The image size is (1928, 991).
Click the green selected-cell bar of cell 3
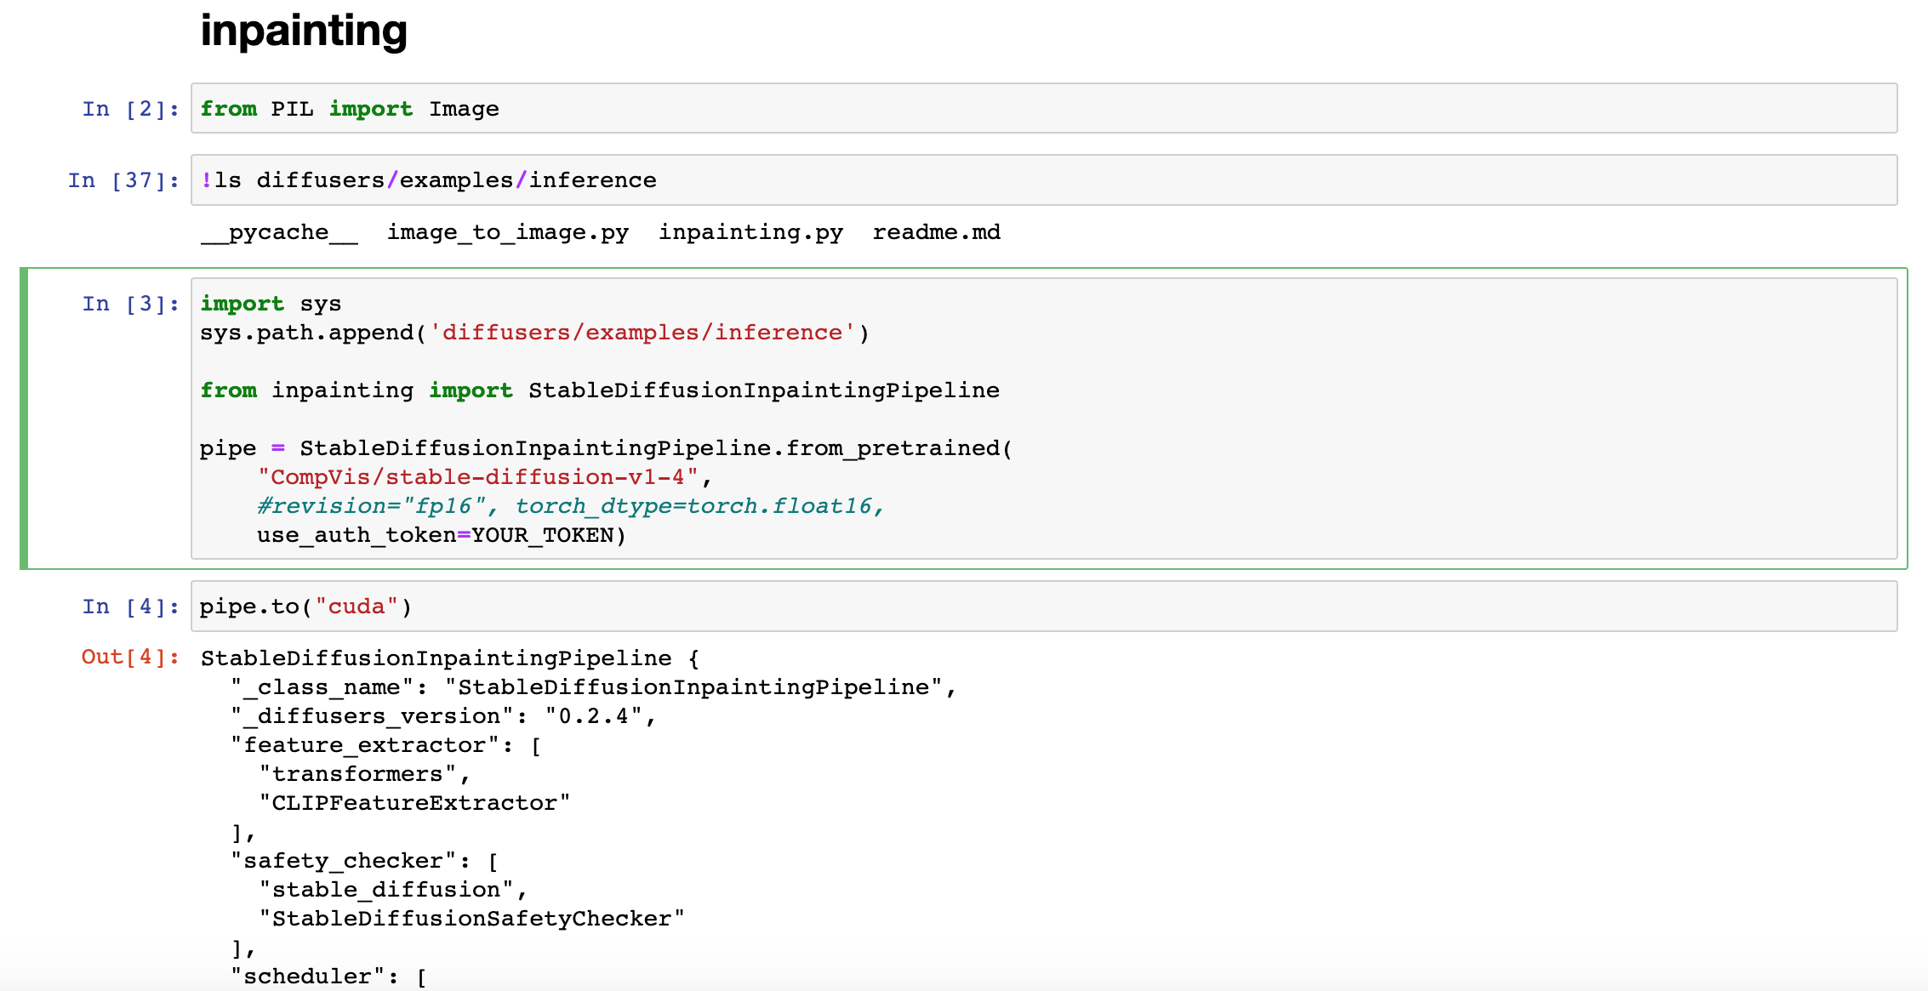(x=24, y=419)
